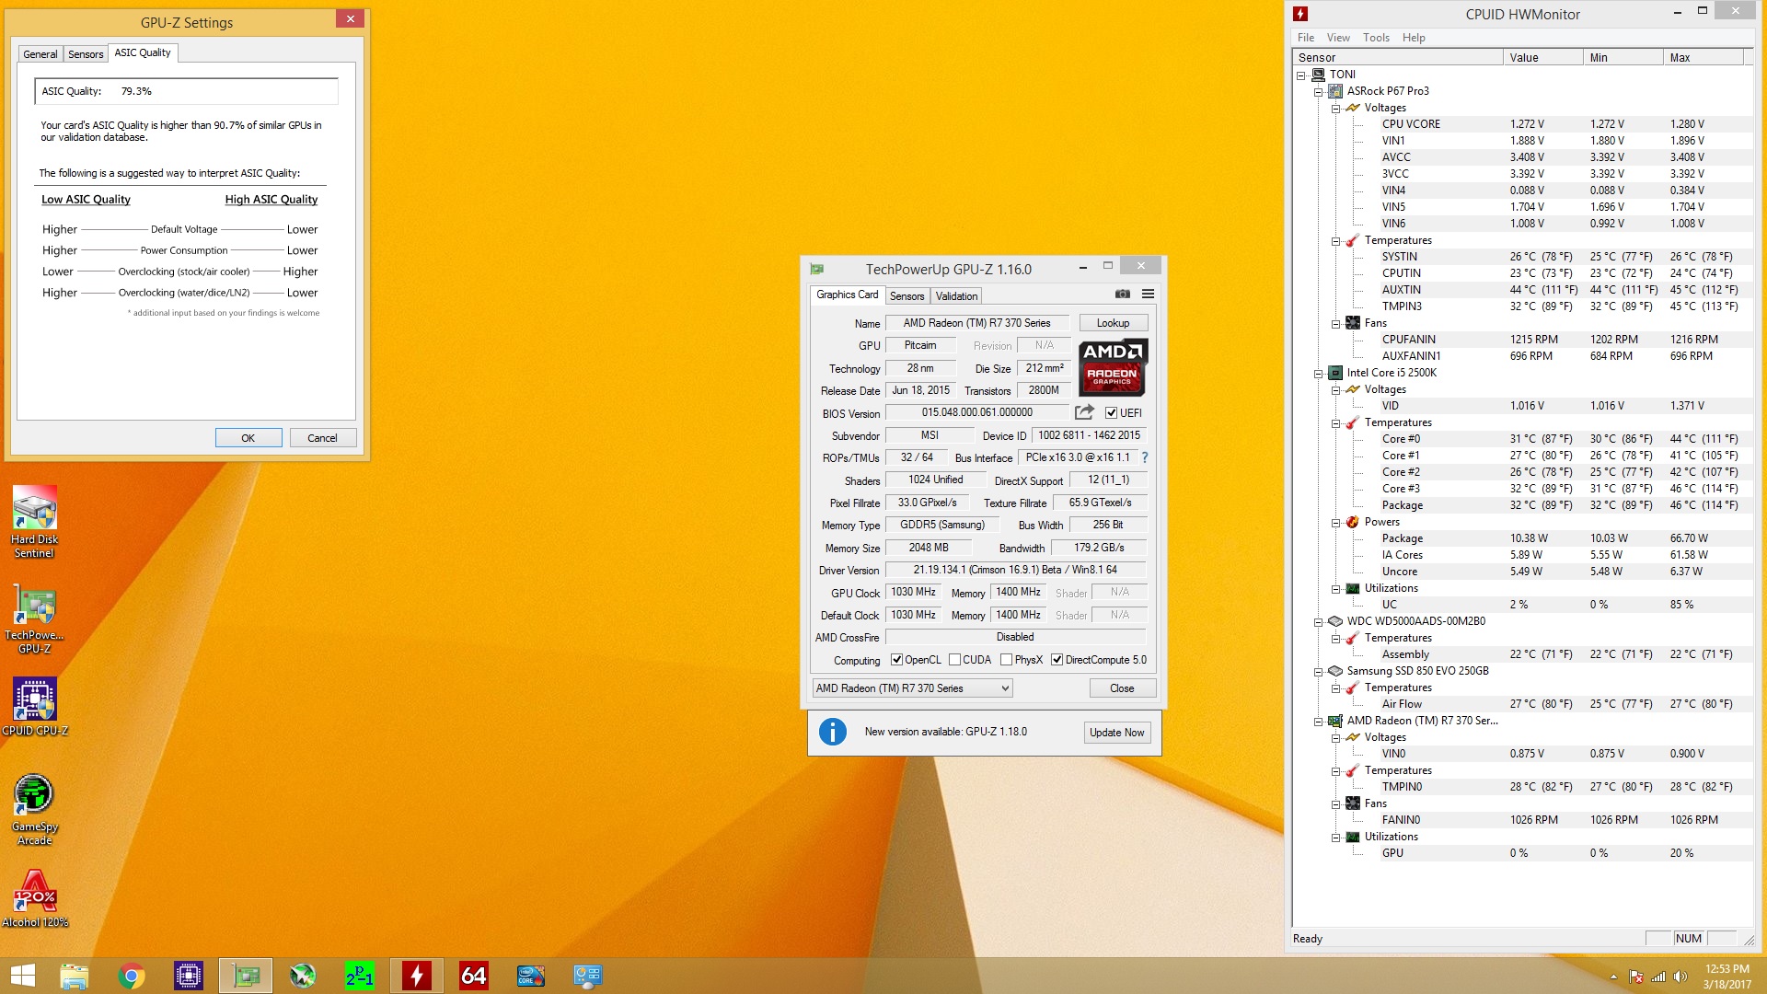Click the GPU-Z screenshot camera icon
The image size is (1767, 994).
1123,295
